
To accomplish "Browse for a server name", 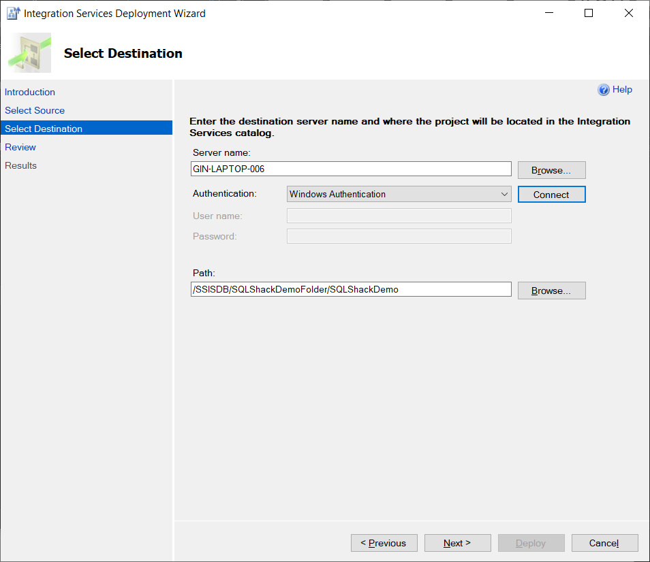I will coord(551,170).
